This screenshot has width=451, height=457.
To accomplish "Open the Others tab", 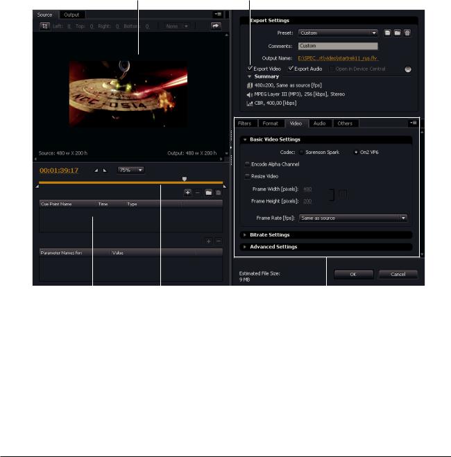I will [x=345, y=123].
